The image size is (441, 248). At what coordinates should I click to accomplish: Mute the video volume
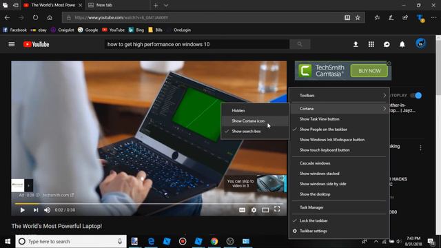48,209
